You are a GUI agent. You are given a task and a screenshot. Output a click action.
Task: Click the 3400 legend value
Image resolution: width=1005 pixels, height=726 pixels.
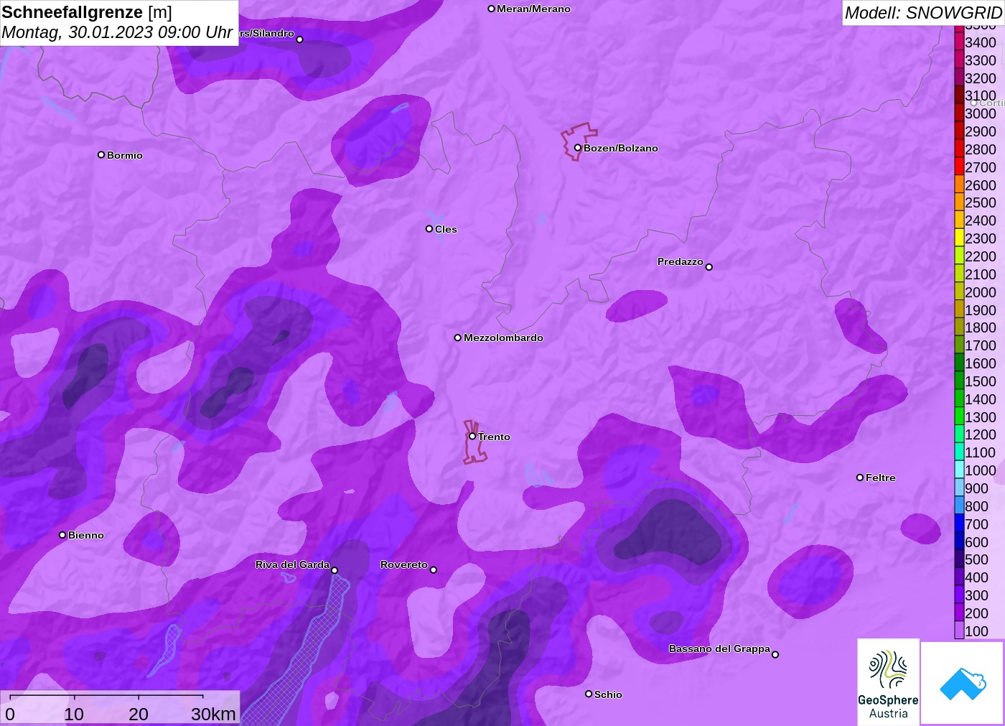981,42
